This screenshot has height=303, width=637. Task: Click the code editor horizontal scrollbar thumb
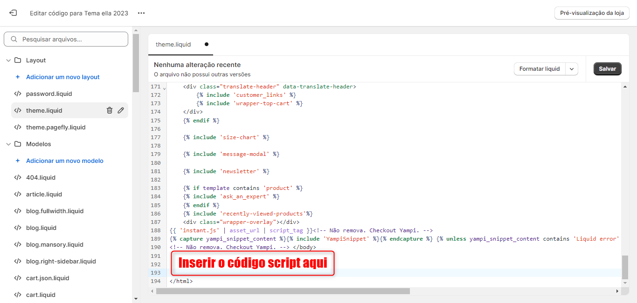283,291
